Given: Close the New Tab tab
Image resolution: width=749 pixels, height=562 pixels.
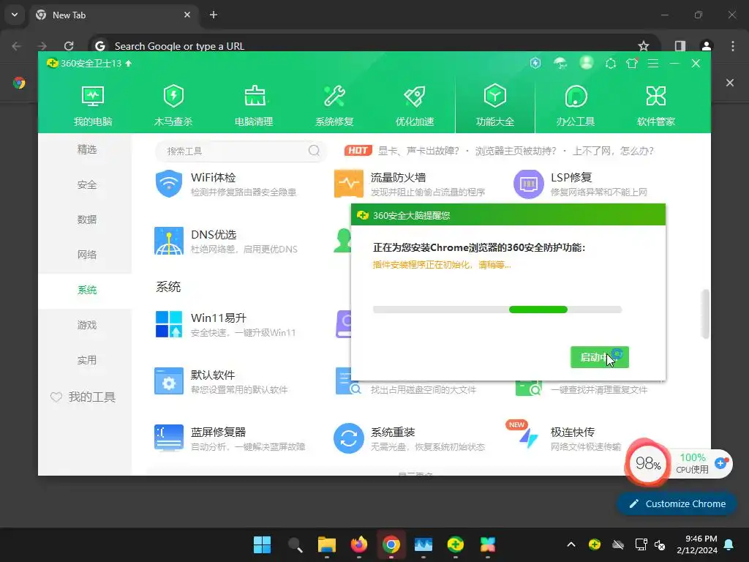Looking at the screenshot, I should click(187, 15).
